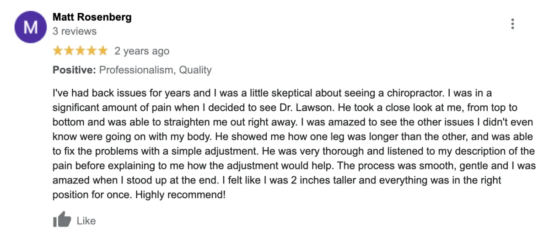Select the fourth rating star
The image size is (549, 243).
tap(91, 51)
